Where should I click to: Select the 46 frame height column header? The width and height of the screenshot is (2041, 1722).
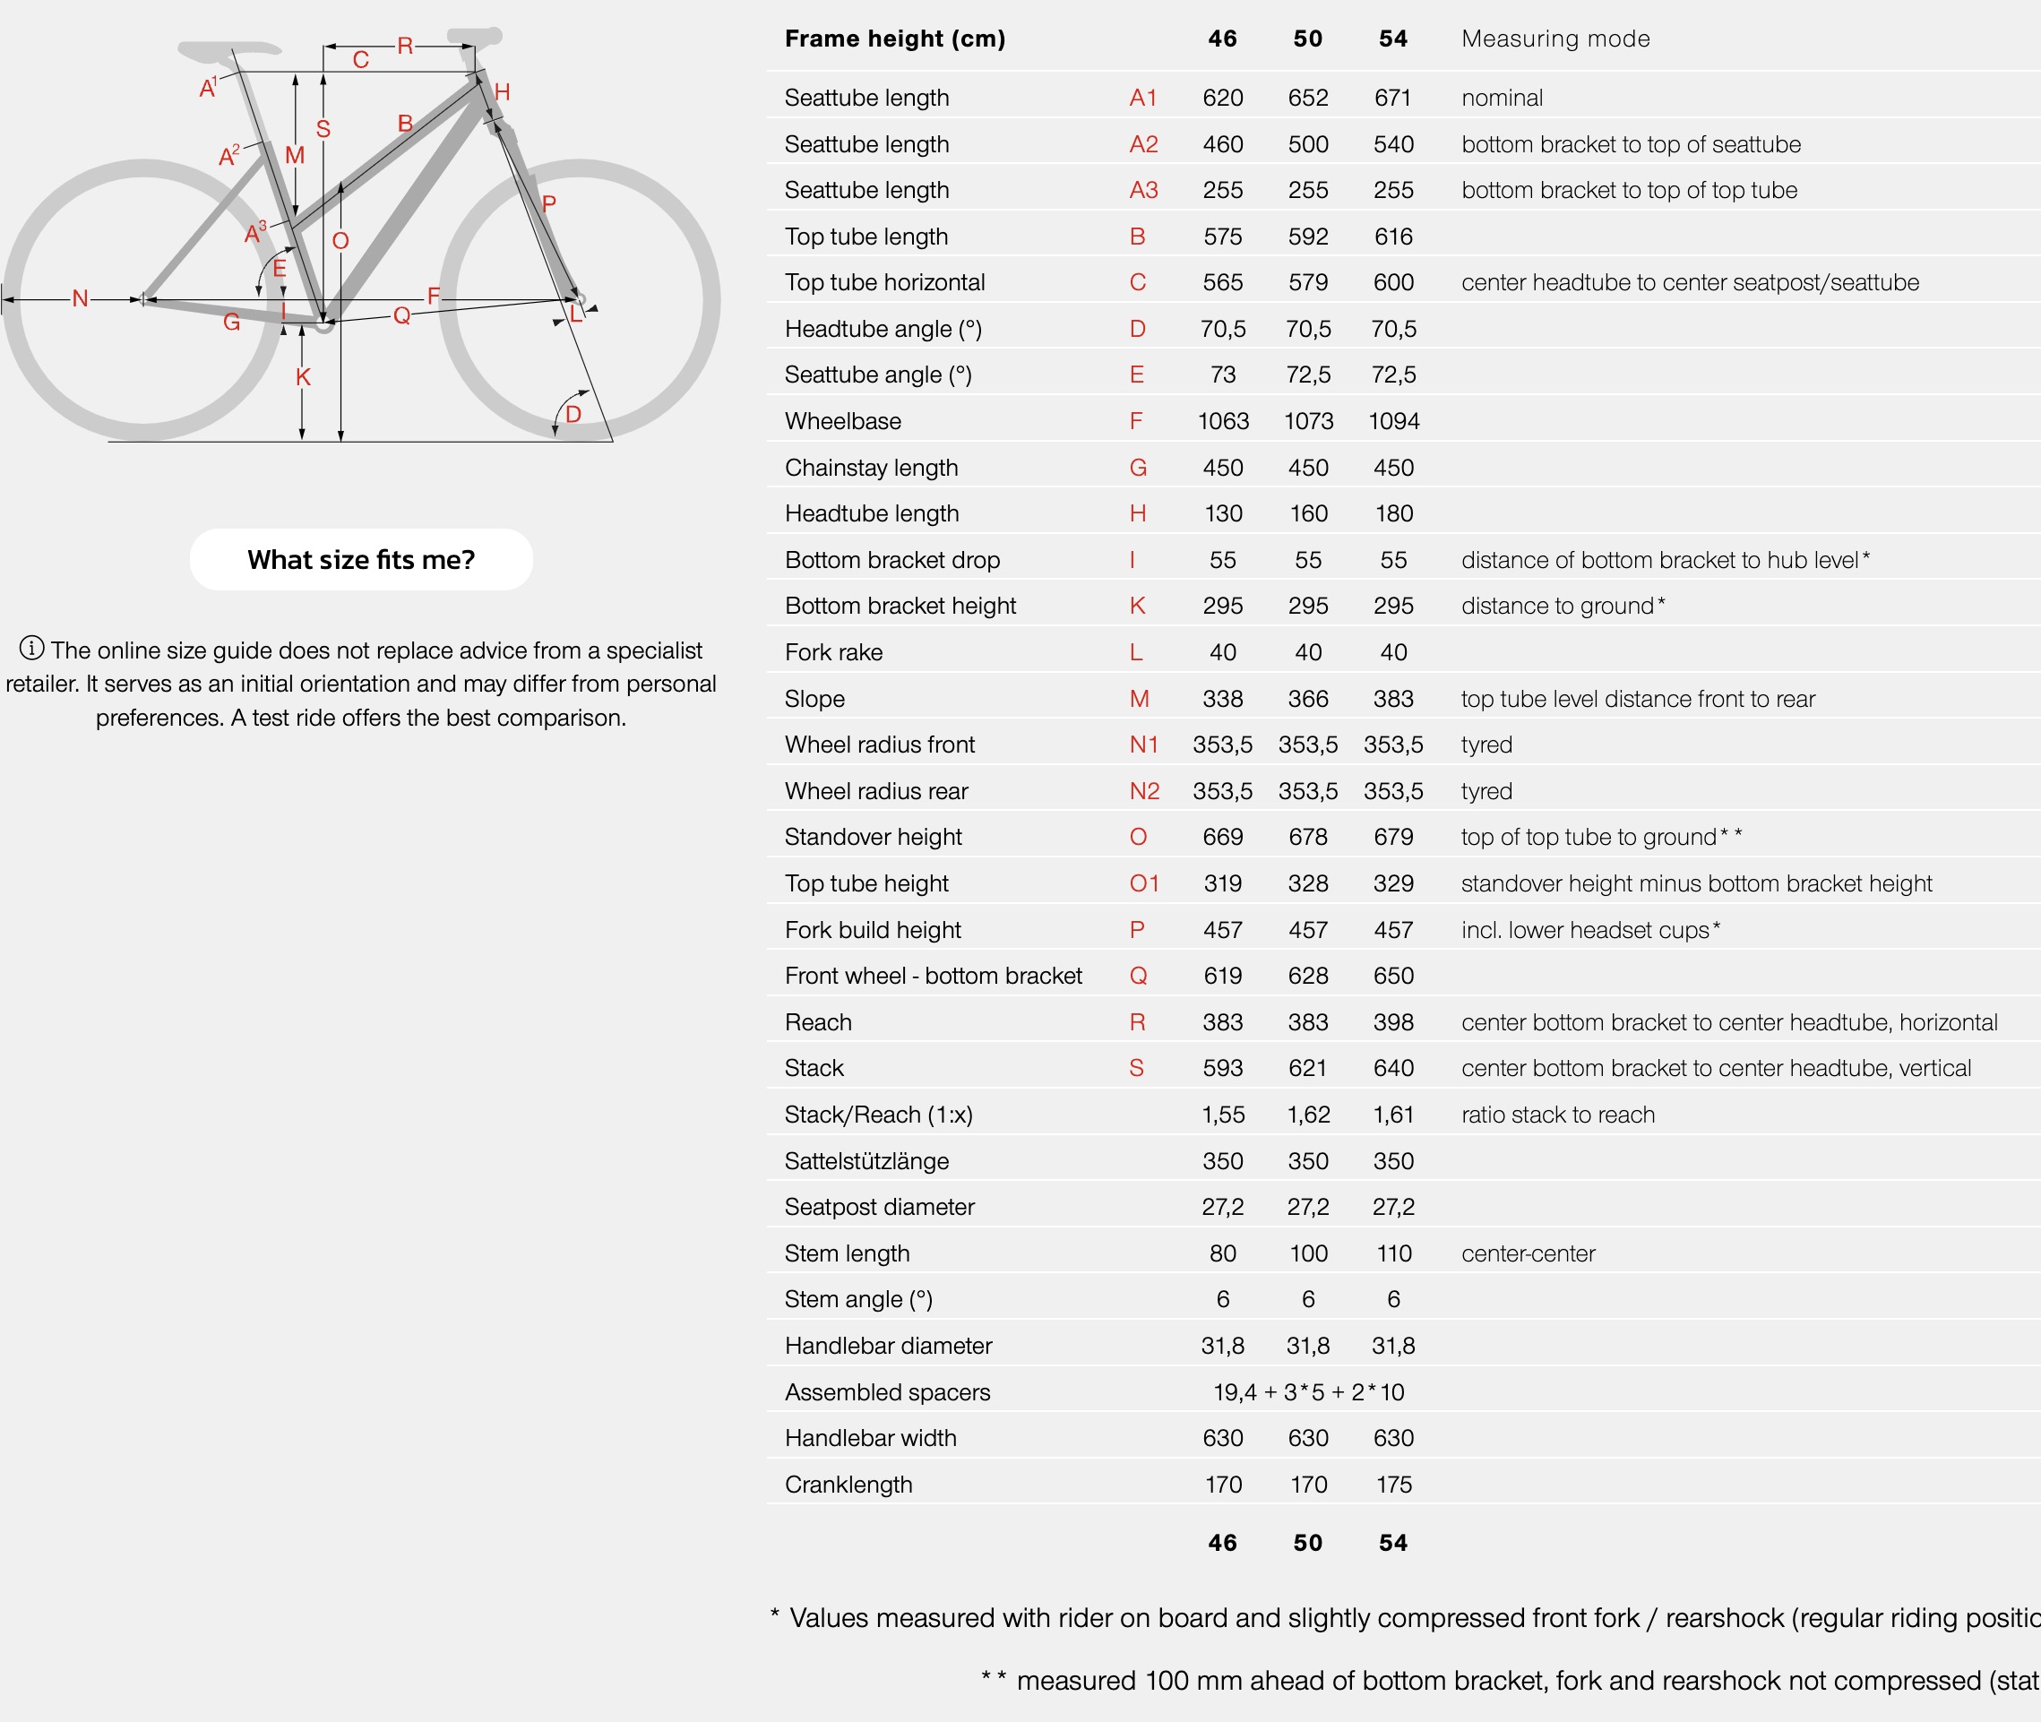(x=1222, y=39)
